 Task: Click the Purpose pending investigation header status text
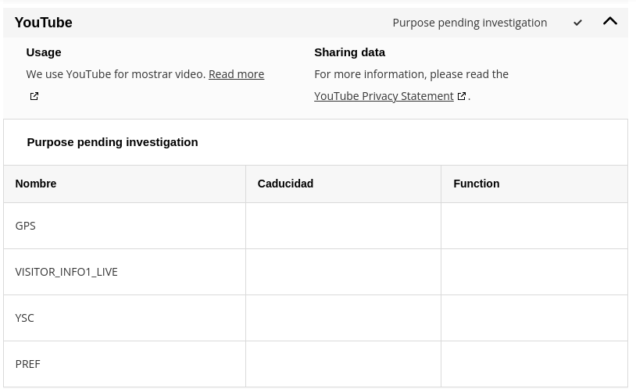click(x=470, y=23)
